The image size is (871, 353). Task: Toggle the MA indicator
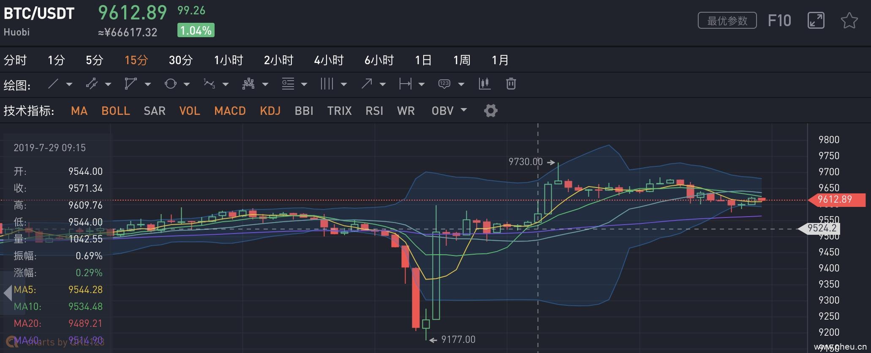pos(79,111)
